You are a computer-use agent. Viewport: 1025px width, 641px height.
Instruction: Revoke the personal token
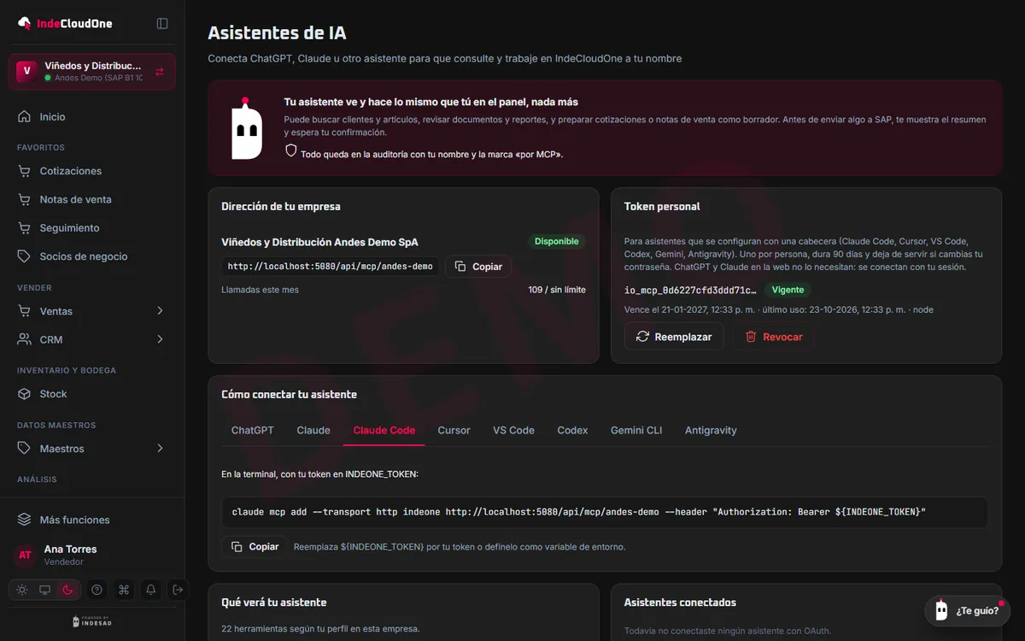[773, 337]
